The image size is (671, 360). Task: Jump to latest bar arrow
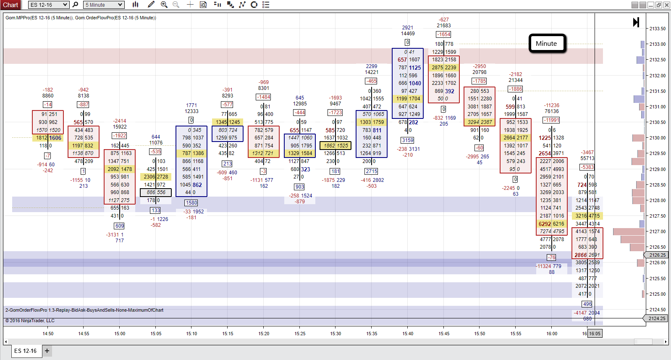(x=636, y=22)
